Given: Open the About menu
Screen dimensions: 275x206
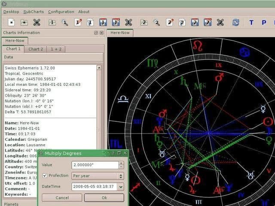Looking at the screenshot, I should tap(84, 12).
